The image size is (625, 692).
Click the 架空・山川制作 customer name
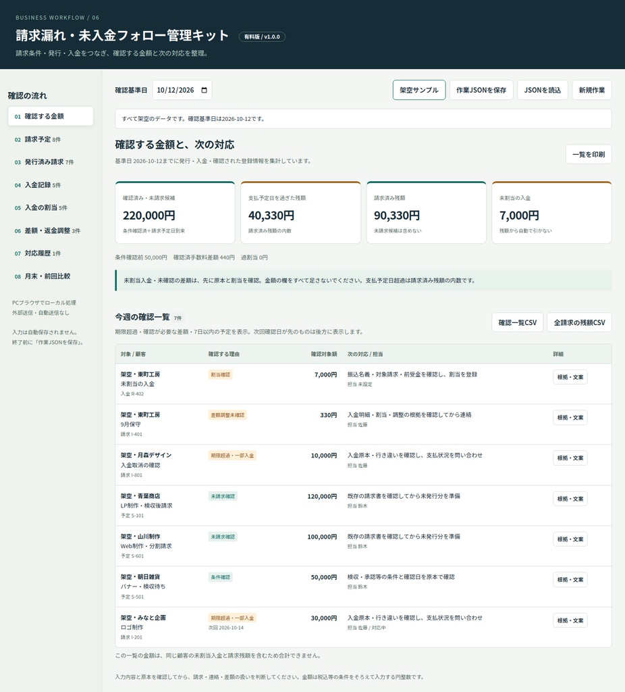(140, 537)
